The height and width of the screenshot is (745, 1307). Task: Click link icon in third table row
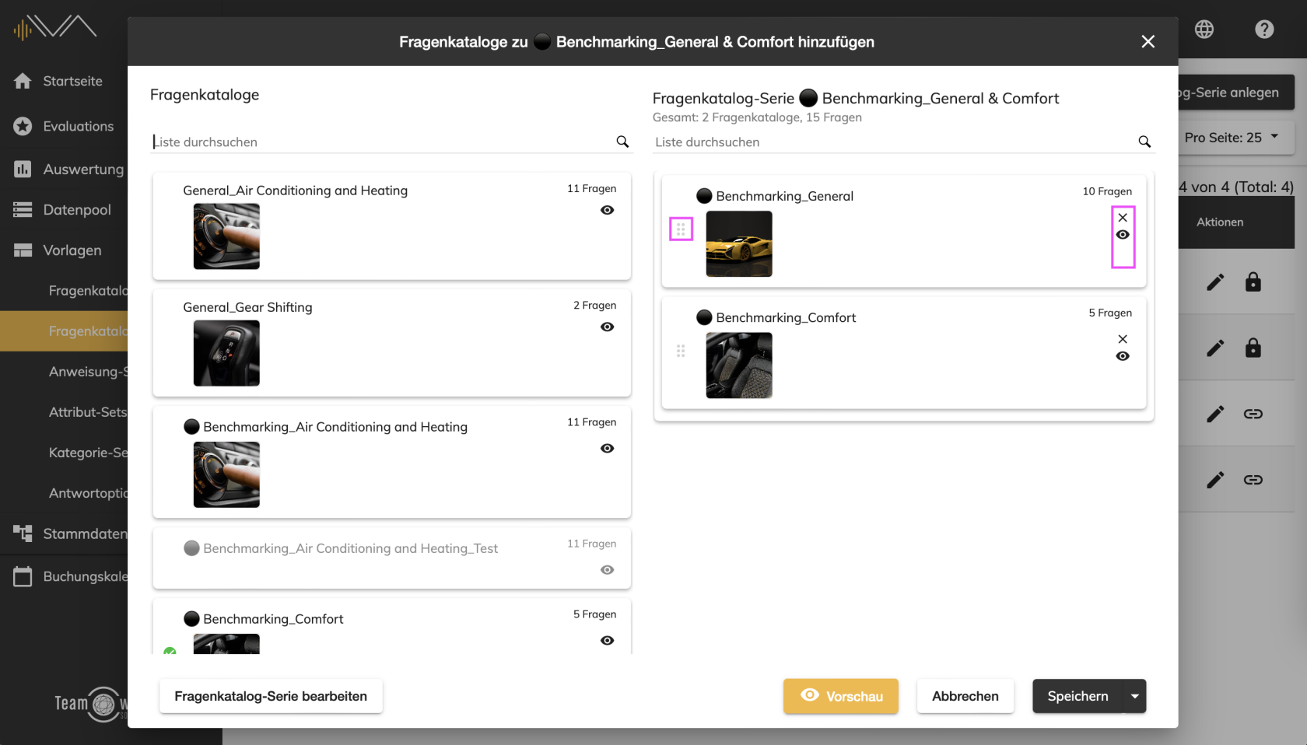pyautogui.click(x=1253, y=414)
